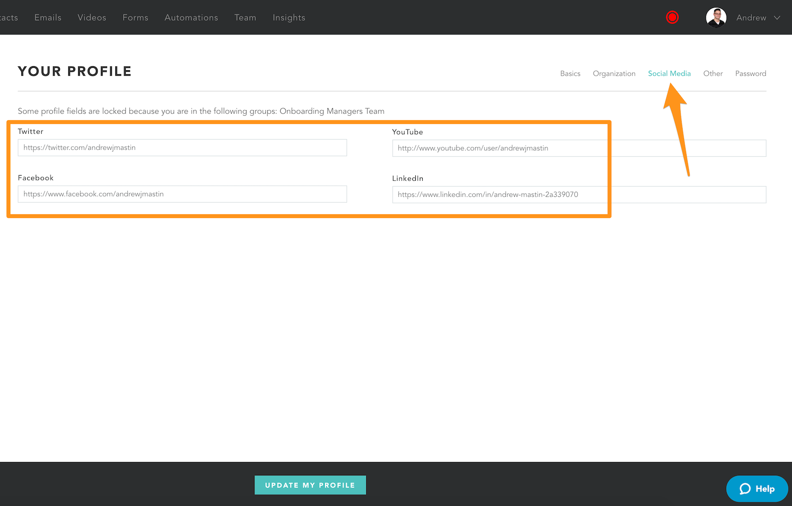792x506 pixels.
Task: Switch to the Organization profile tab
Action: (614, 73)
